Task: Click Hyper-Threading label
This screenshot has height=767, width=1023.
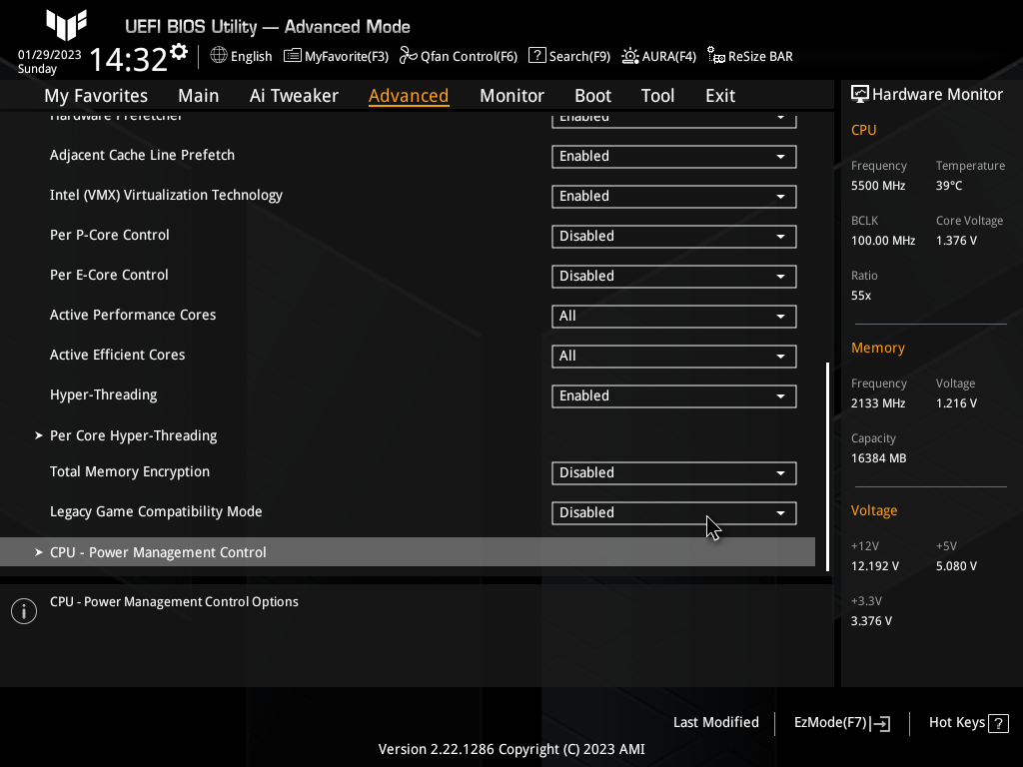Action: click(x=104, y=395)
